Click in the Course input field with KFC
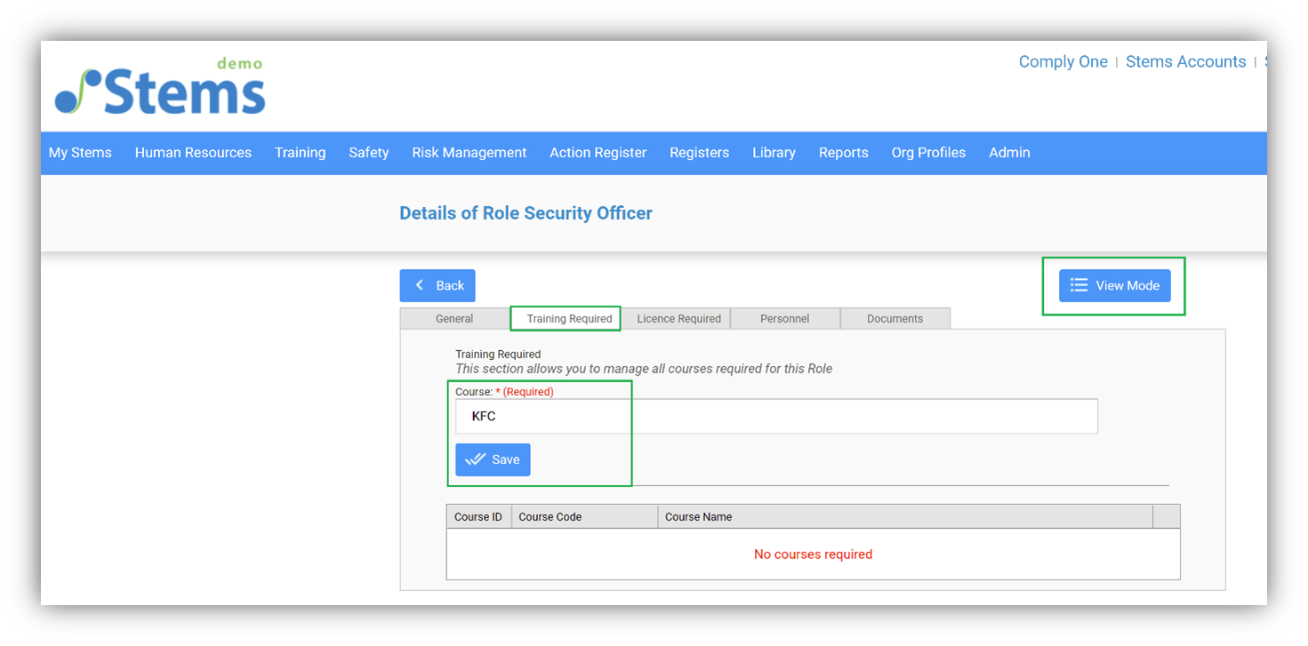 coord(776,416)
